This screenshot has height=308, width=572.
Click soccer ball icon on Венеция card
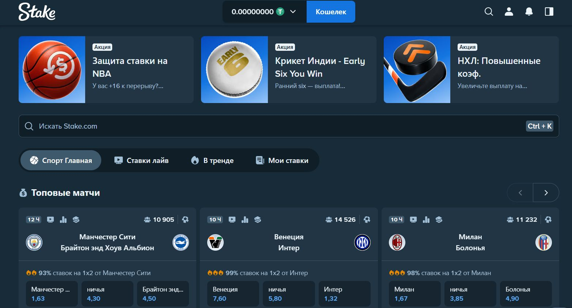click(x=367, y=220)
